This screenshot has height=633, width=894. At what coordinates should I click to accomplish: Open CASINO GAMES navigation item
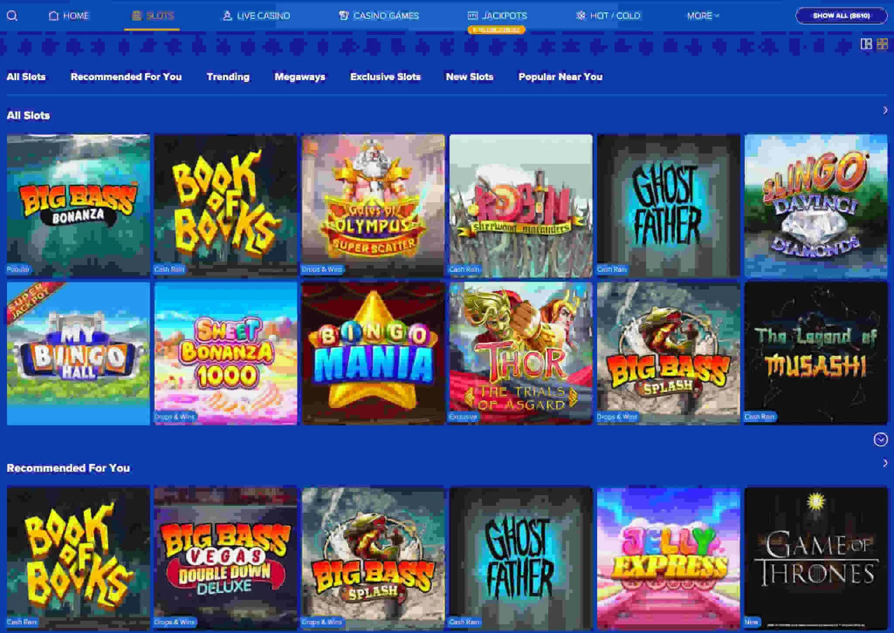[x=379, y=16]
